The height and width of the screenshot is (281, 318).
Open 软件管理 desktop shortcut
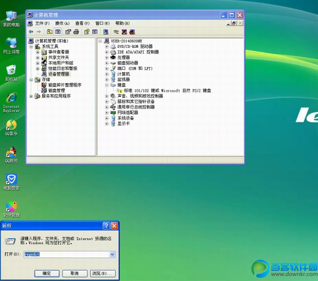[x=11, y=209]
